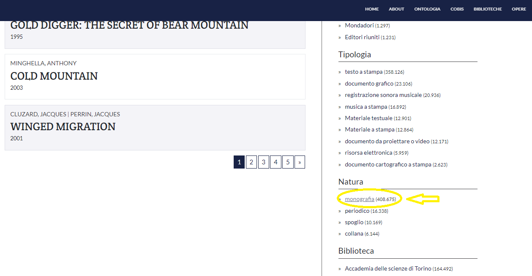
Task: Filter by publisher Mondadori
Action: click(359, 26)
